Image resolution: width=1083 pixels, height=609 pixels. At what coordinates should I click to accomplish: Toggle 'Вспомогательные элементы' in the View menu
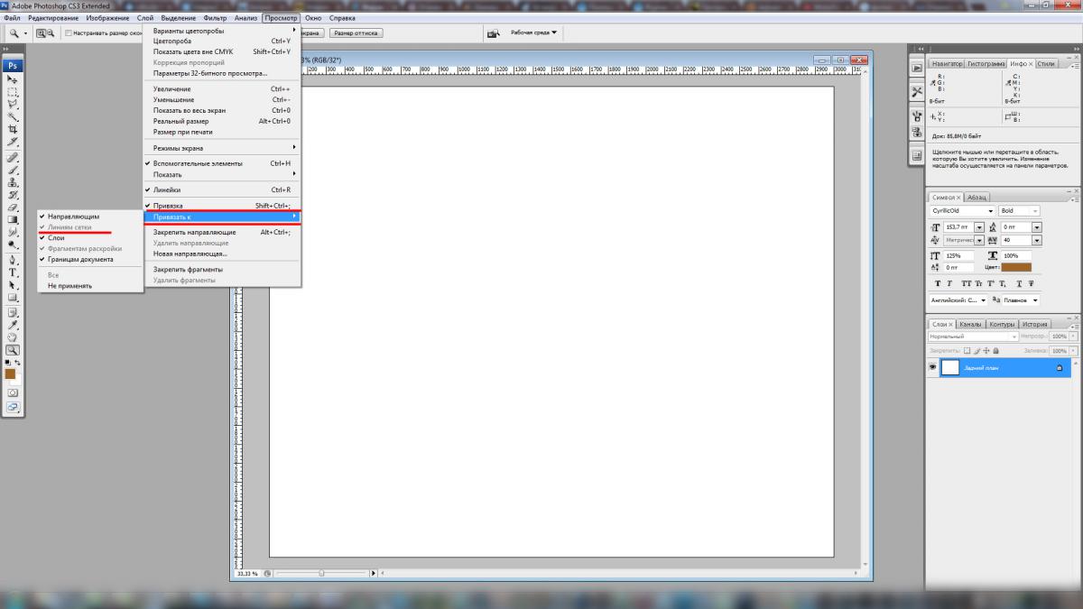click(222, 163)
